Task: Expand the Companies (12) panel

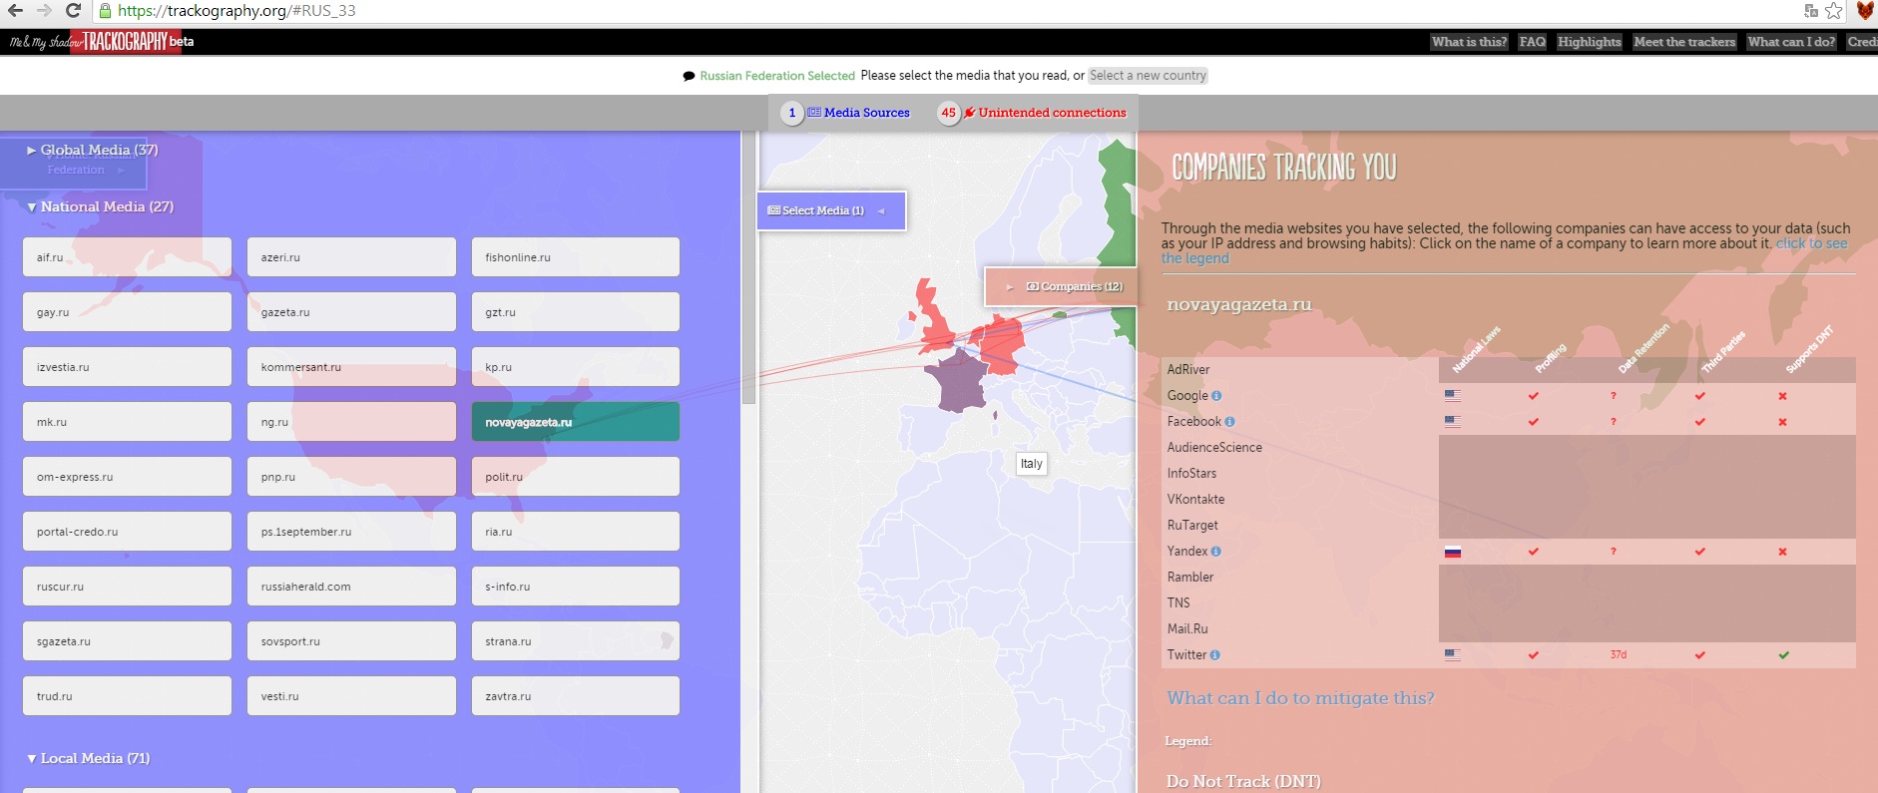Action: coord(1060,286)
